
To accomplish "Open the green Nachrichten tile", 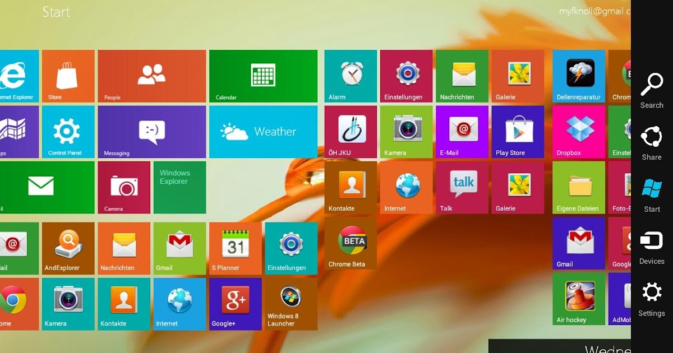I will pos(462,76).
